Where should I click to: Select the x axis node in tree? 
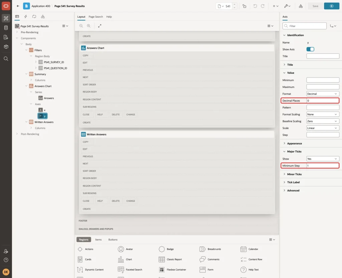coord(42,110)
